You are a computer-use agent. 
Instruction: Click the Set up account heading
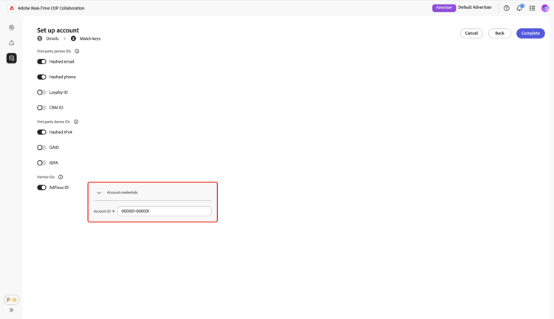[x=58, y=30]
